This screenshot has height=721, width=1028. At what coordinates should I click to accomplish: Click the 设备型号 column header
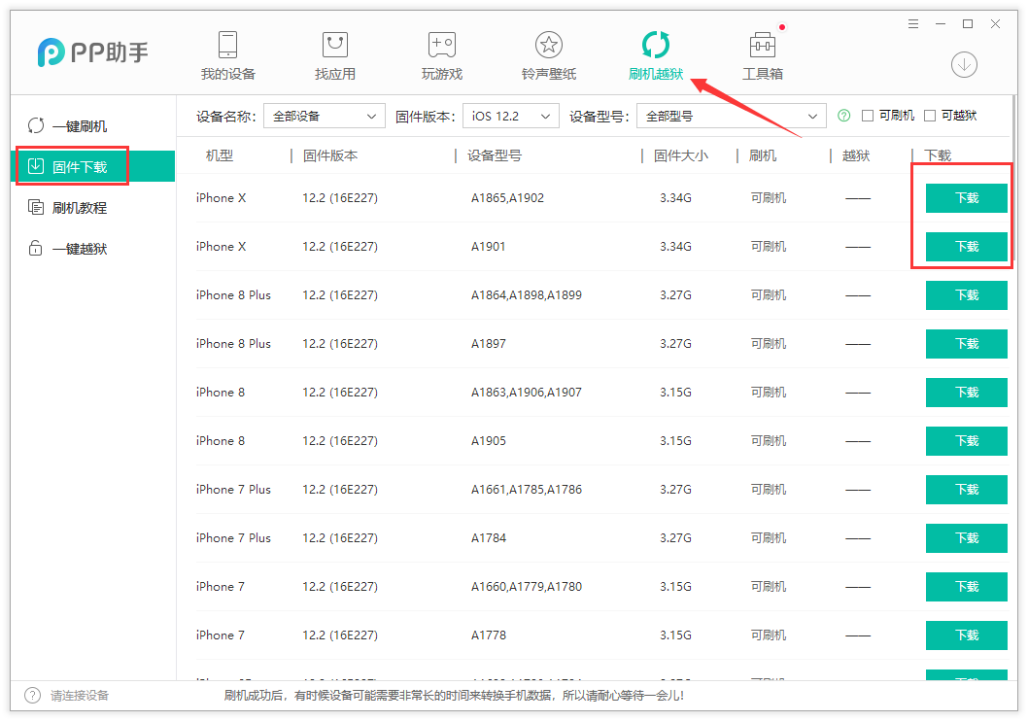pos(495,155)
